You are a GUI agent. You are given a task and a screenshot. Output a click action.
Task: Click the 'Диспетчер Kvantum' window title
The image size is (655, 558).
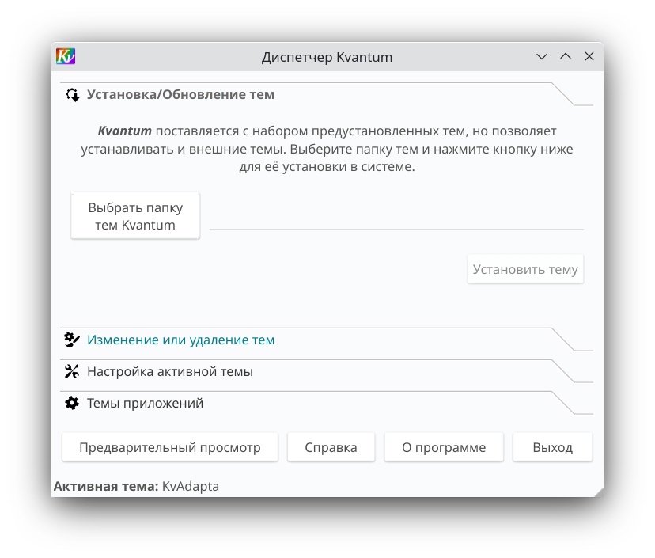pos(327,57)
